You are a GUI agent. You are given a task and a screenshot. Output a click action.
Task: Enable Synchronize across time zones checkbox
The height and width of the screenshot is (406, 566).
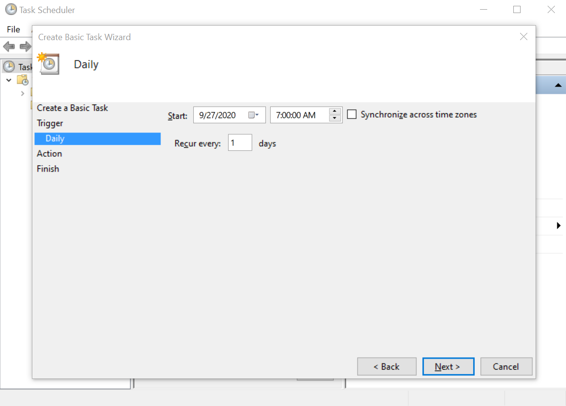pos(351,115)
